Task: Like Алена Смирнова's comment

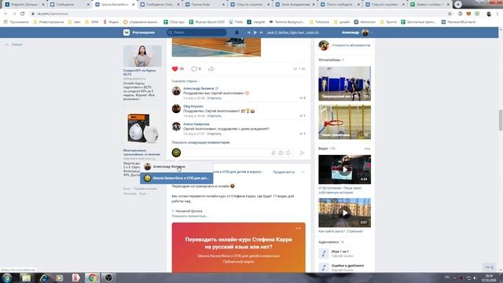Action: pyautogui.click(x=302, y=134)
